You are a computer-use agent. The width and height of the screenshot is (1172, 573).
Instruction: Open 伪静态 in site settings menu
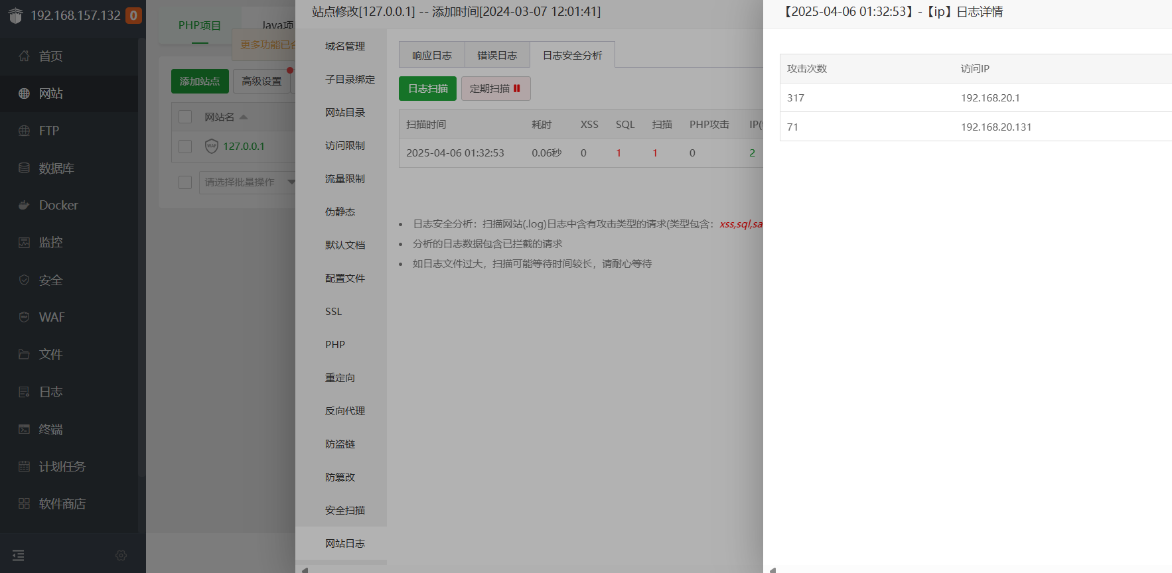coord(340,212)
